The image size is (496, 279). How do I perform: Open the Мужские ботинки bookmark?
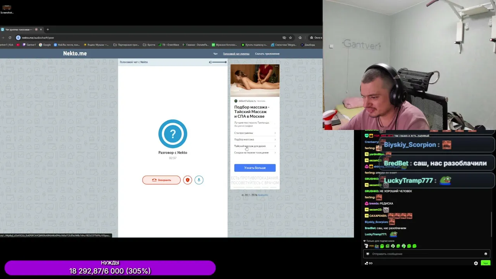[x=224, y=45]
